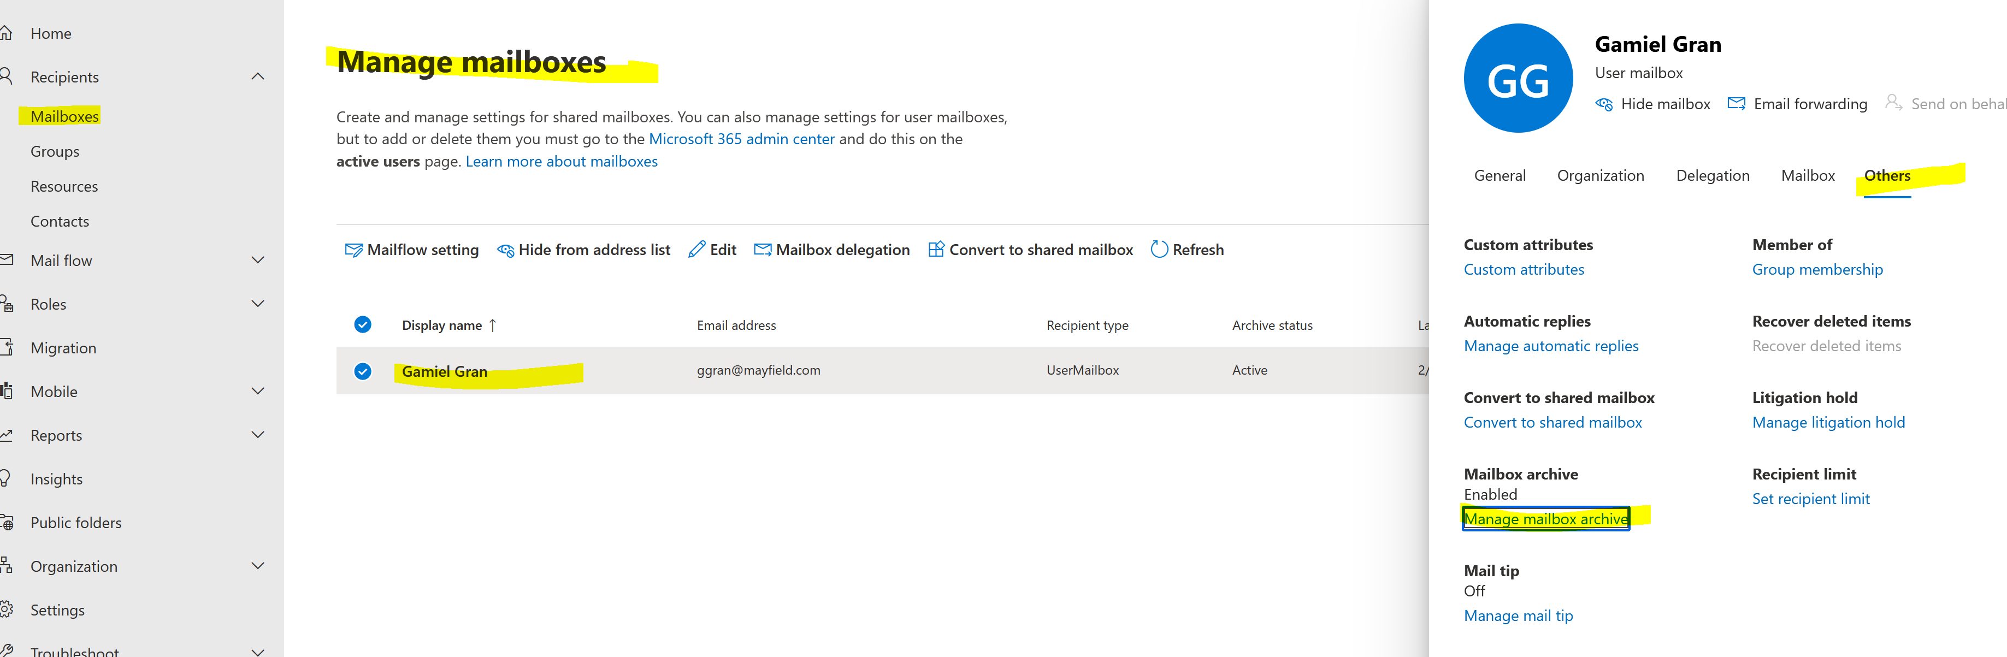Collapse the Recipients section chevron
The image size is (2007, 657).
[x=258, y=76]
